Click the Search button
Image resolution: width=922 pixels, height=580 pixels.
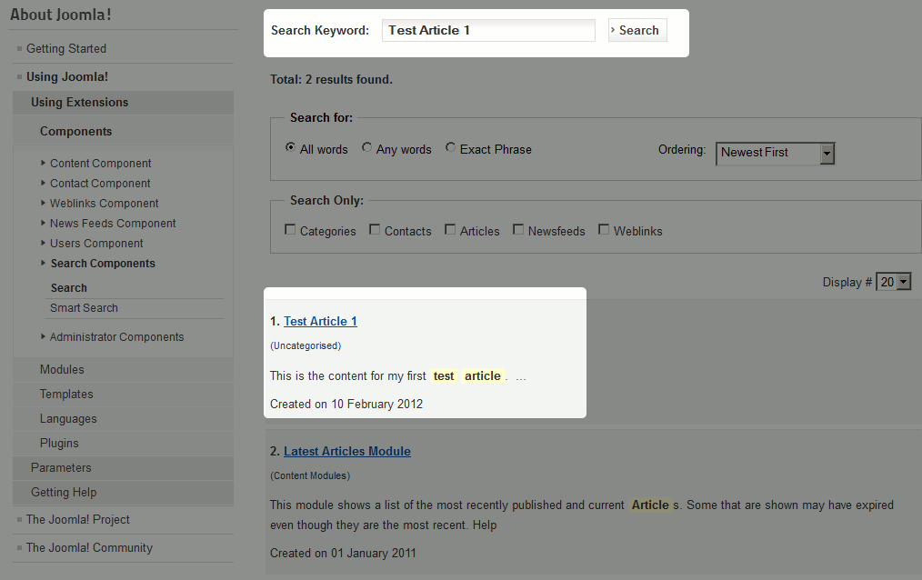pyautogui.click(x=637, y=30)
